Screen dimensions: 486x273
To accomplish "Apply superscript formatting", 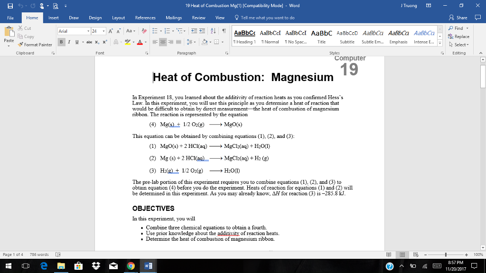I will (105, 42).
